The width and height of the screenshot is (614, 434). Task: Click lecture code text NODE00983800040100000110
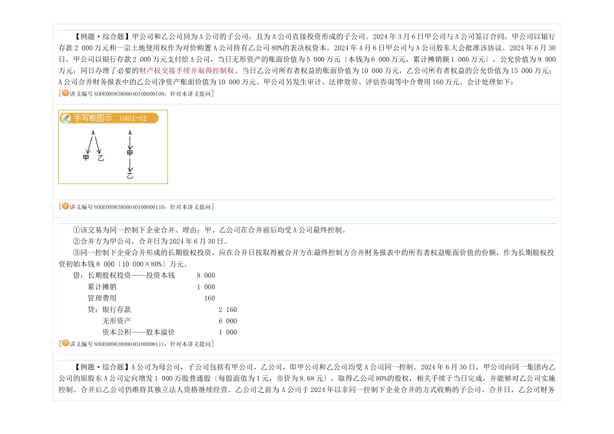[130, 207]
